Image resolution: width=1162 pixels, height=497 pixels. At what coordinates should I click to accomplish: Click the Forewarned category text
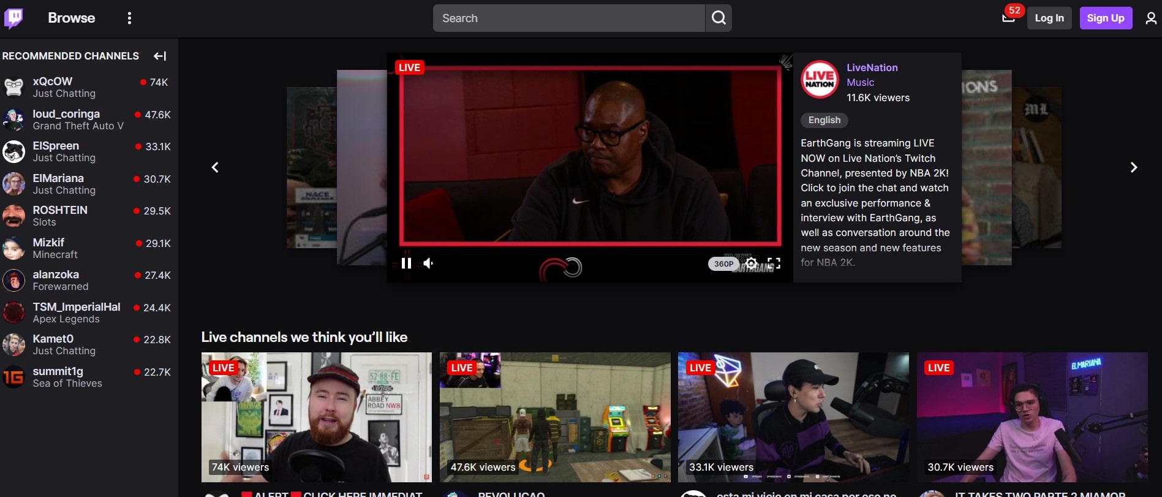[61, 286]
